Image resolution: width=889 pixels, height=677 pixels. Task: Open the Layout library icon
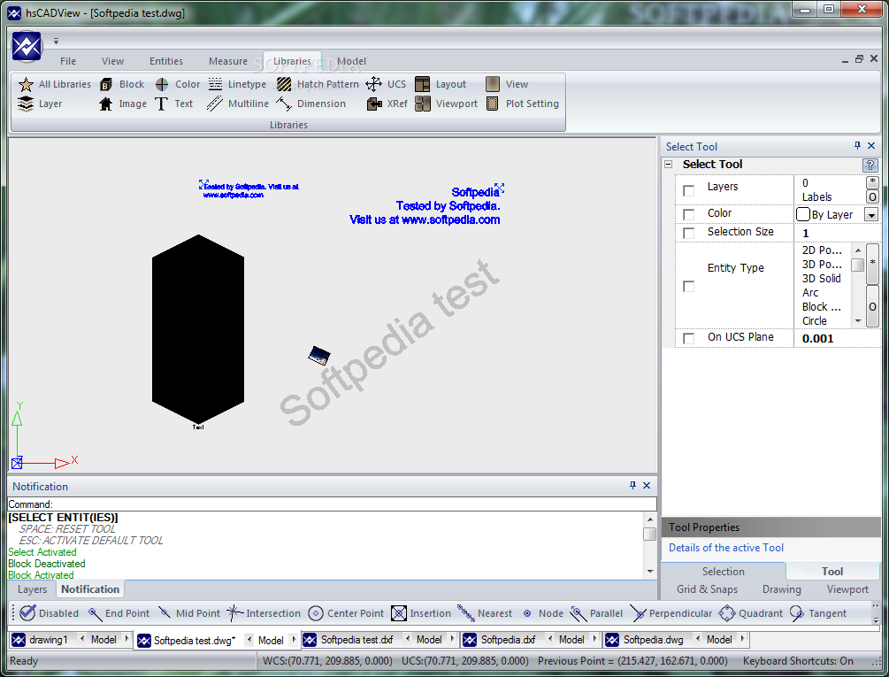coord(423,84)
